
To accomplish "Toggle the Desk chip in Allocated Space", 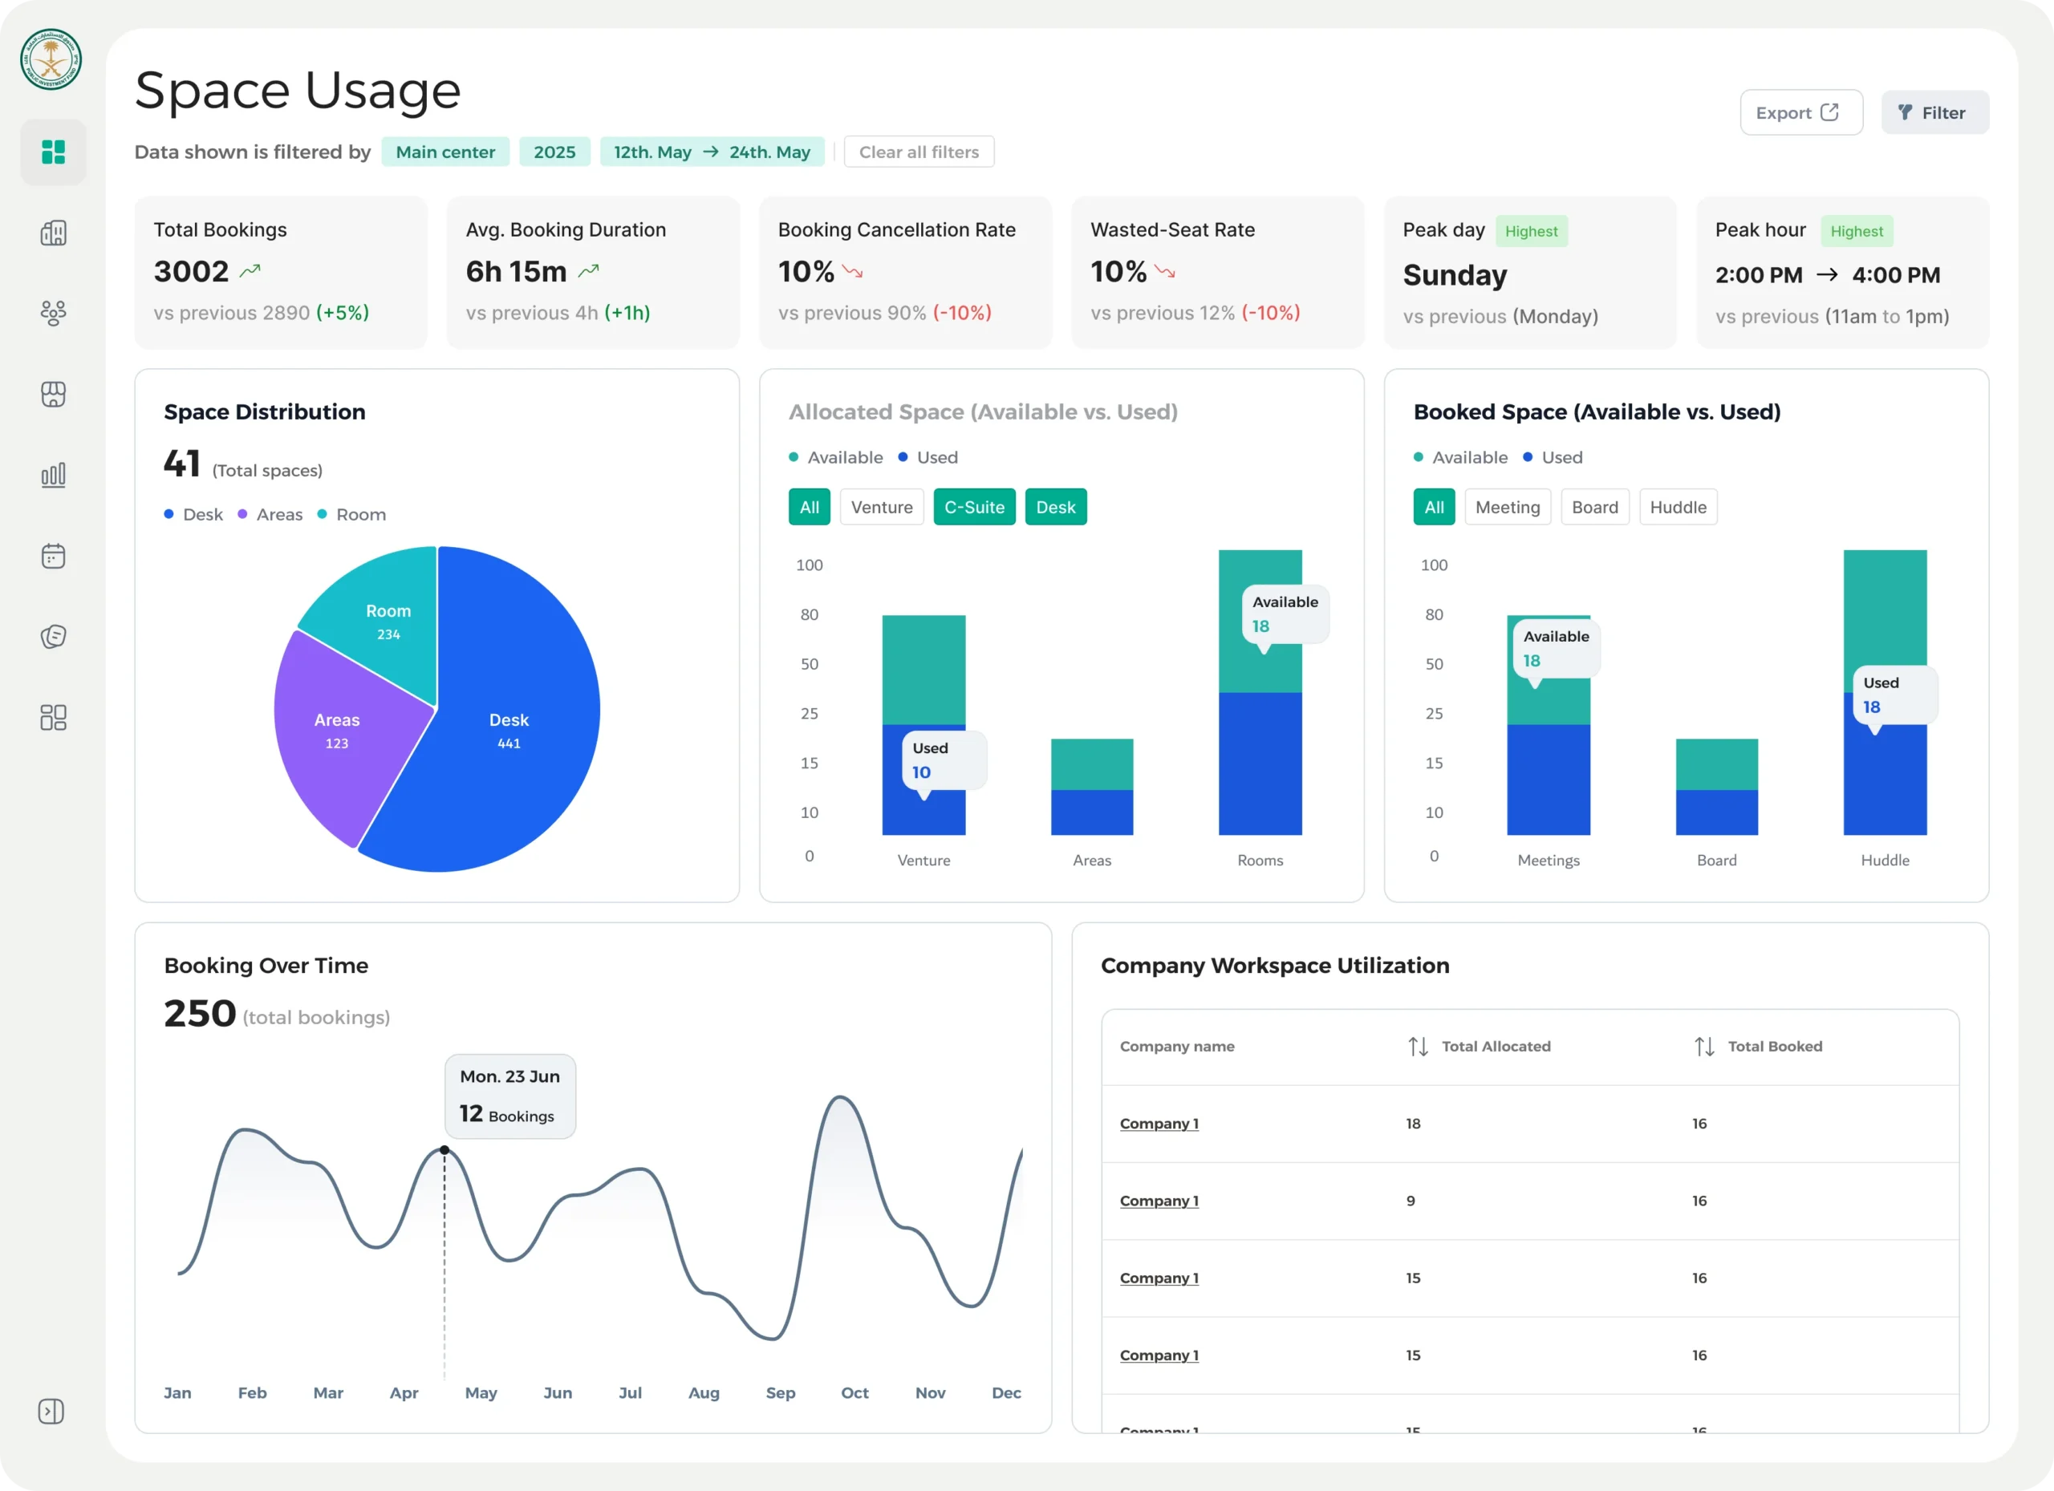I will 1055,507.
